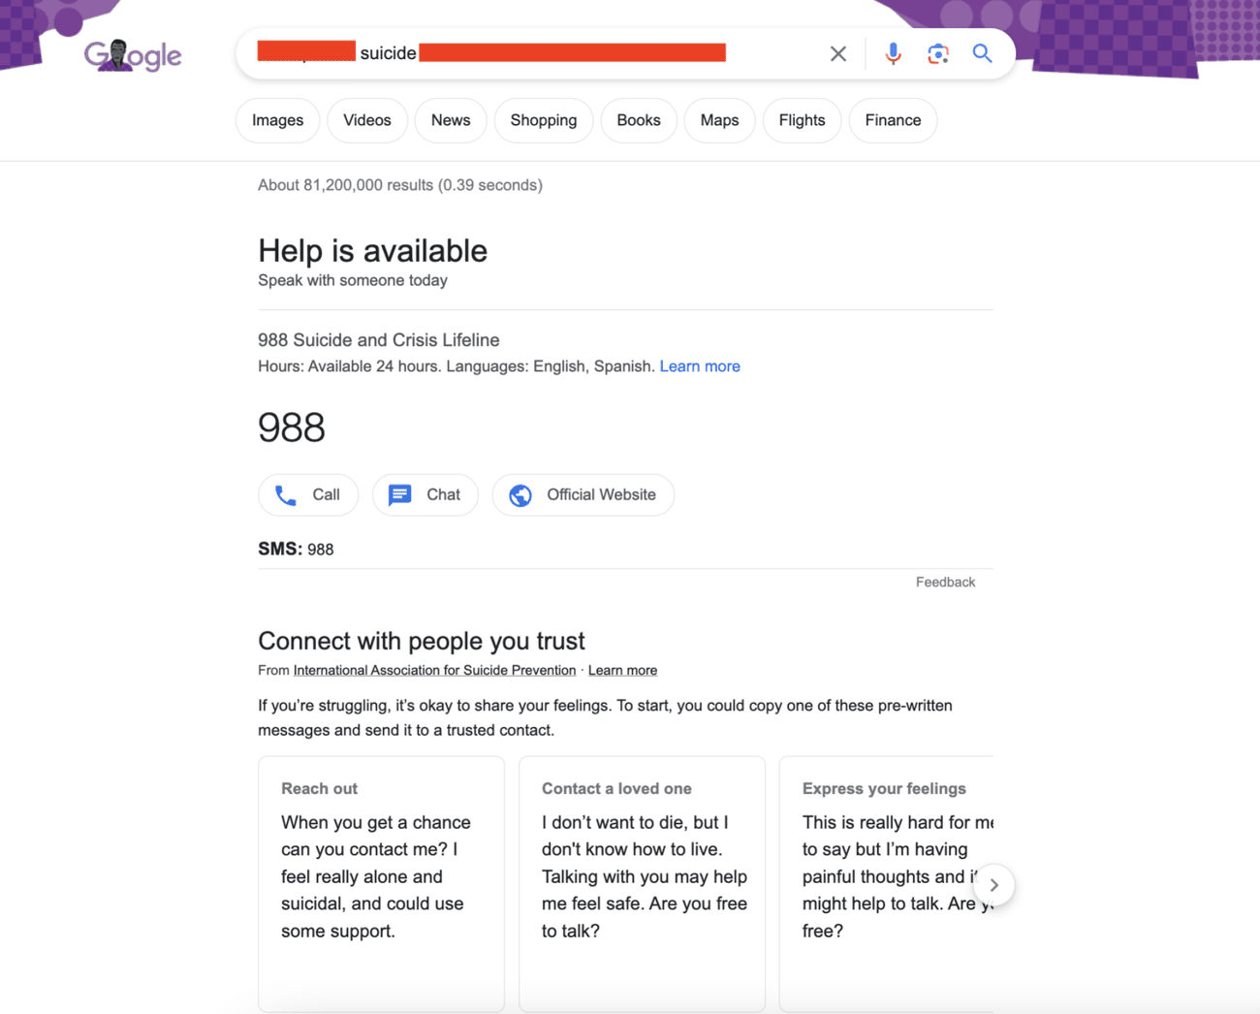Open the Finance results tab
Viewport: 1260px width, 1014px height.
pos(893,120)
